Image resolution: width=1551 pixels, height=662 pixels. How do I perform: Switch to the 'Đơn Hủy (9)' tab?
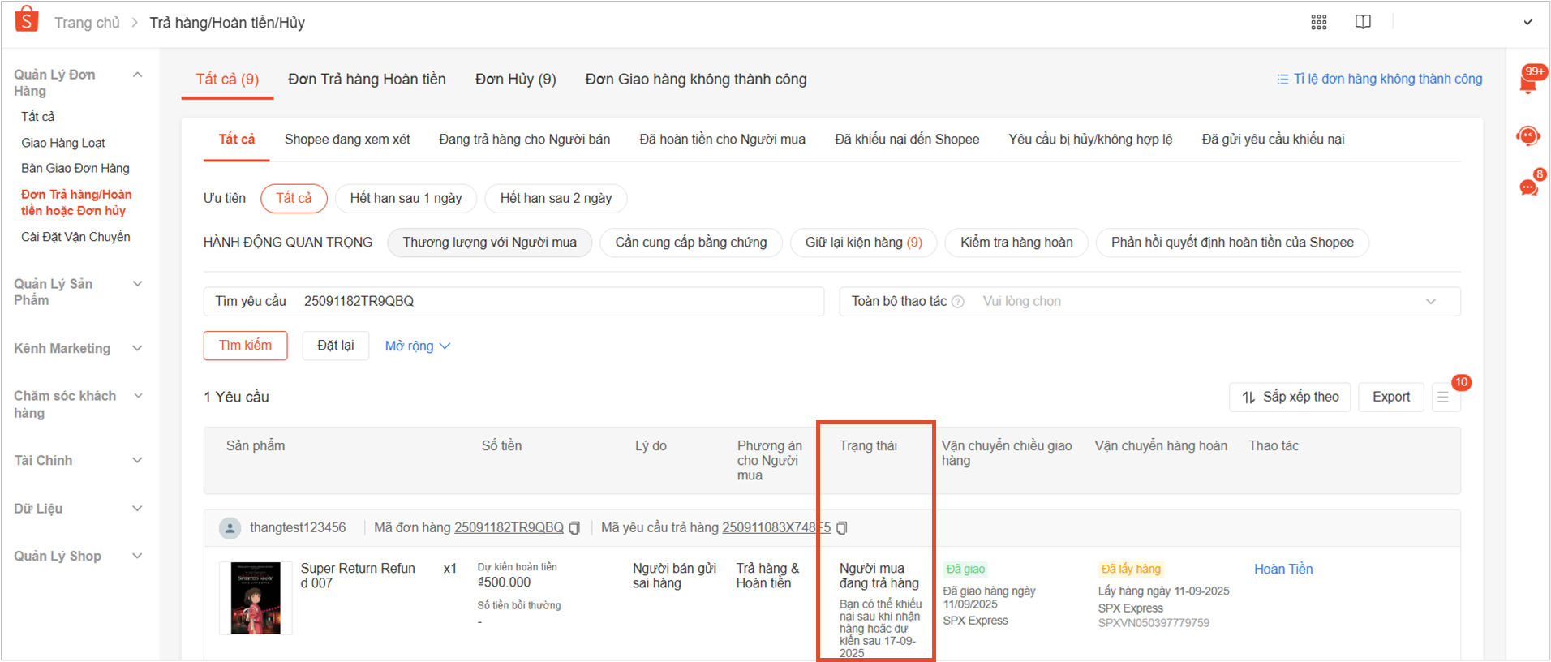point(515,79)
